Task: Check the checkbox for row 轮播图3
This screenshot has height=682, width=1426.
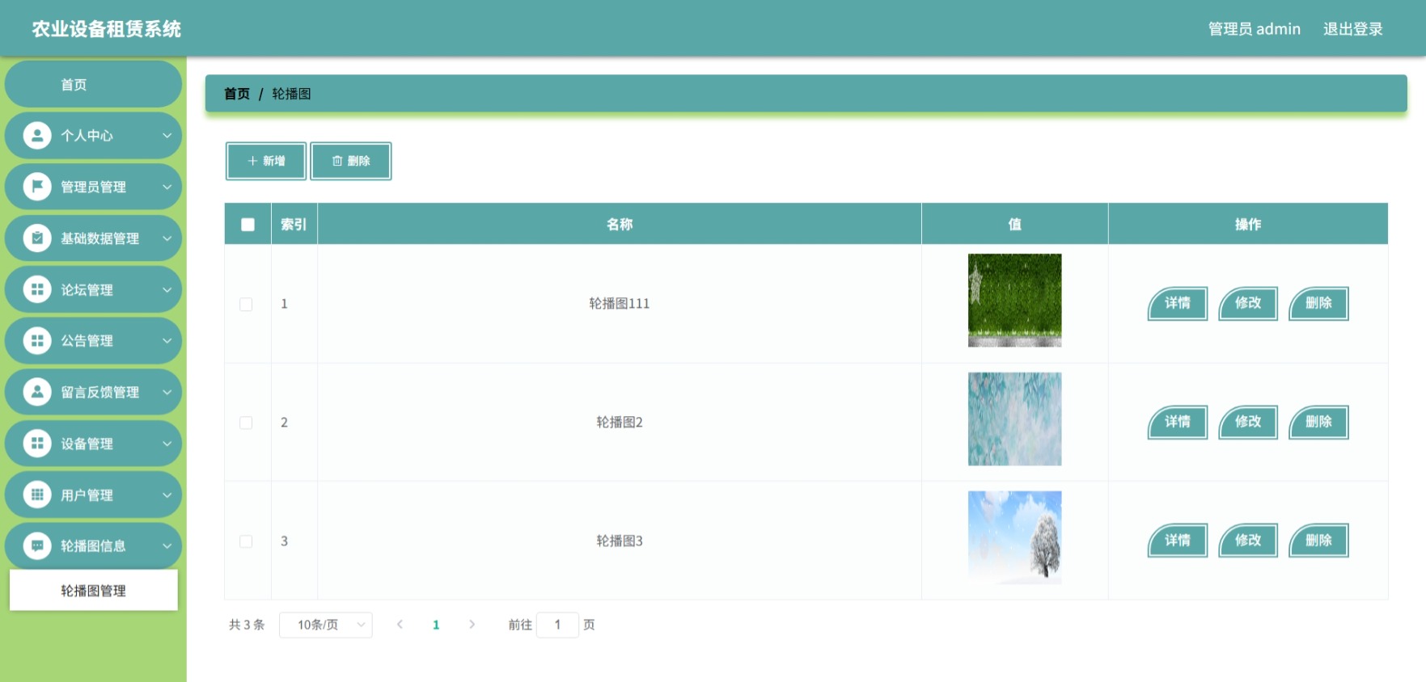Action: point(246,541)
